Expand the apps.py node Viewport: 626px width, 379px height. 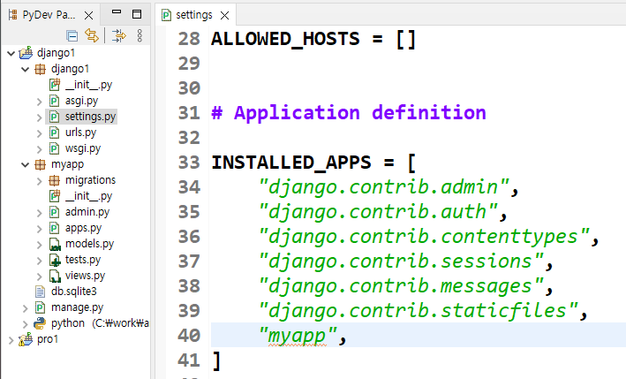(39, 229)
